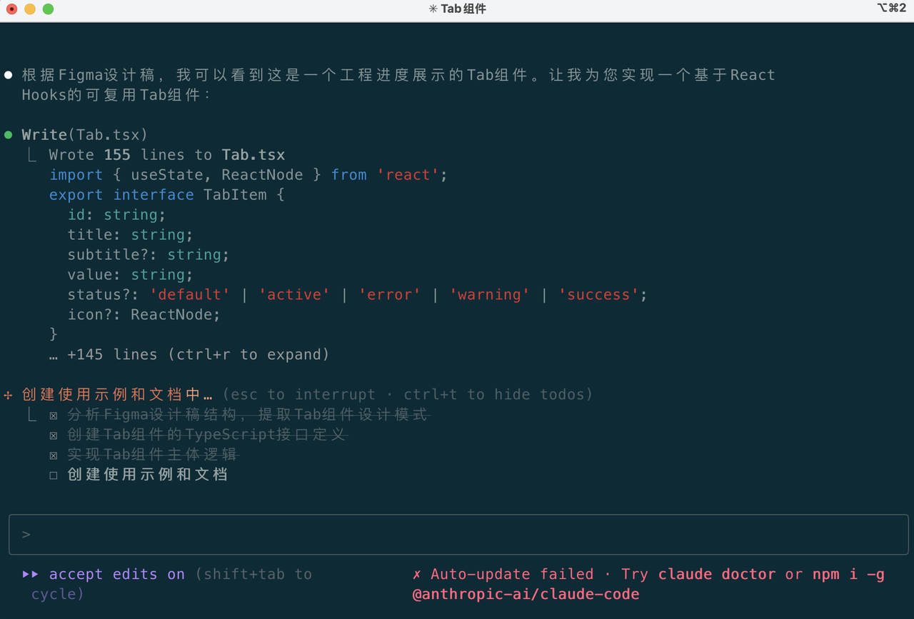The height and width of the screenshot is (619, 914).
Task: Click the tree branch connector before Wrote 155 lines
Action: (x=31, y=155)
